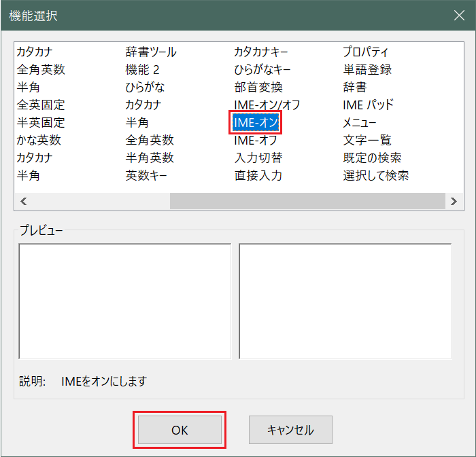Pick 機能 2 in the list

point(142,70)
